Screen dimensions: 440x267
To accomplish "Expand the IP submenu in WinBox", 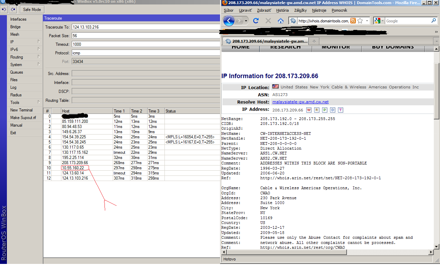I will tap(39, 42).
